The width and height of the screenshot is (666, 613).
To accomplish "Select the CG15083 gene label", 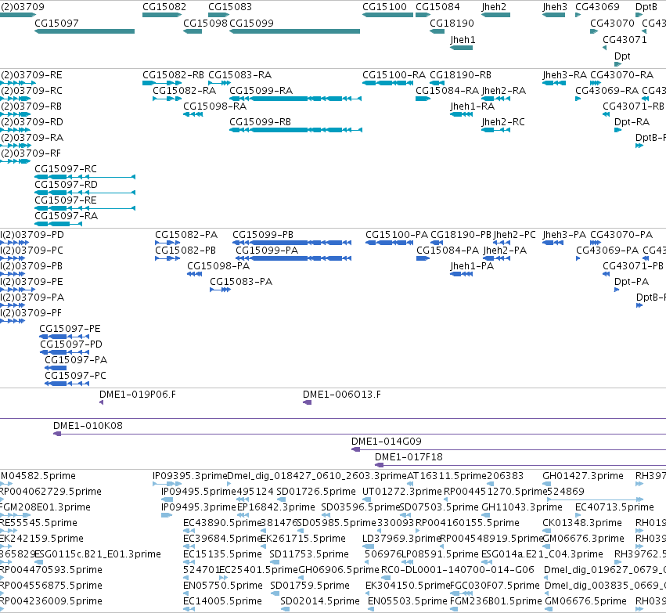I will click(x=230, y=7).
